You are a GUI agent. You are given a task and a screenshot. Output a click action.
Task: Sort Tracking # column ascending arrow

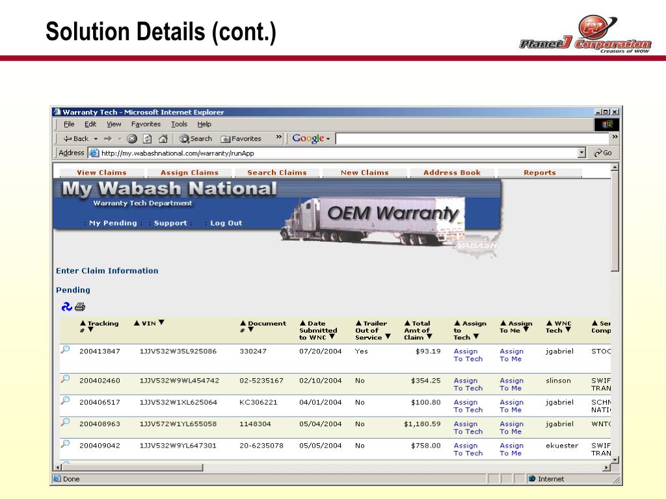pos(83,324)
